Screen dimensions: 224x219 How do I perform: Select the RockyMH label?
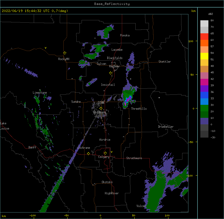64,59
